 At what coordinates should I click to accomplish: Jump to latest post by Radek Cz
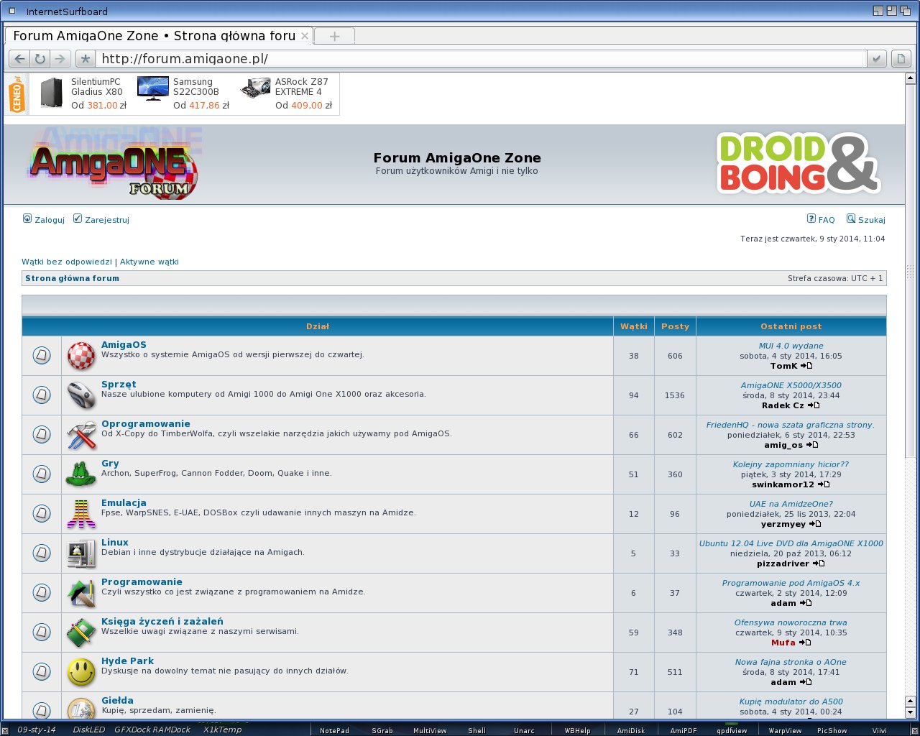pos(814,405)
